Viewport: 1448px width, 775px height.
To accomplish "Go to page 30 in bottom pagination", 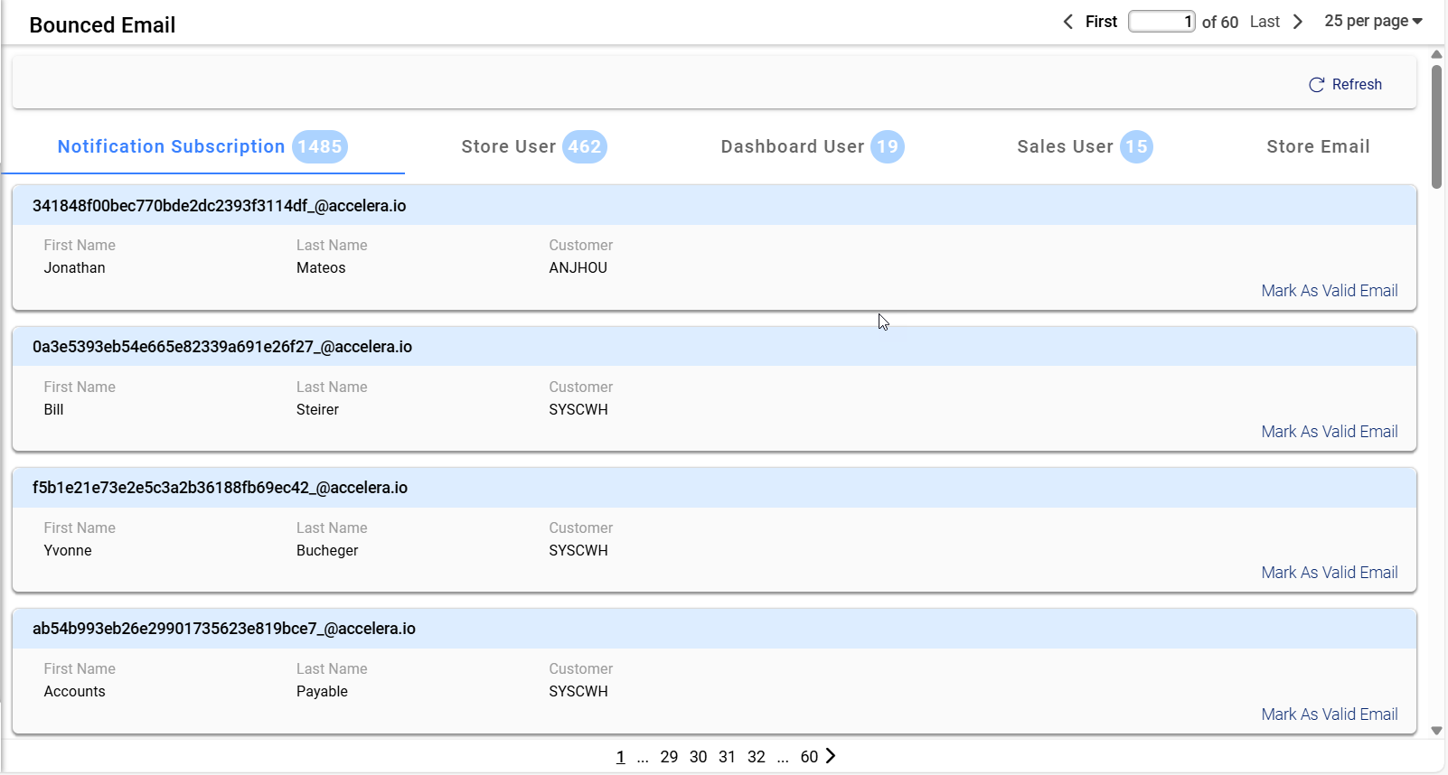I will point(698,757).
